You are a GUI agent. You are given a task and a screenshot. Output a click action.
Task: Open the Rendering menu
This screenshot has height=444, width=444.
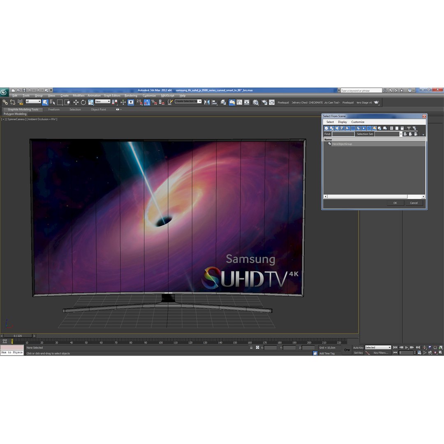tap(131, 95)
